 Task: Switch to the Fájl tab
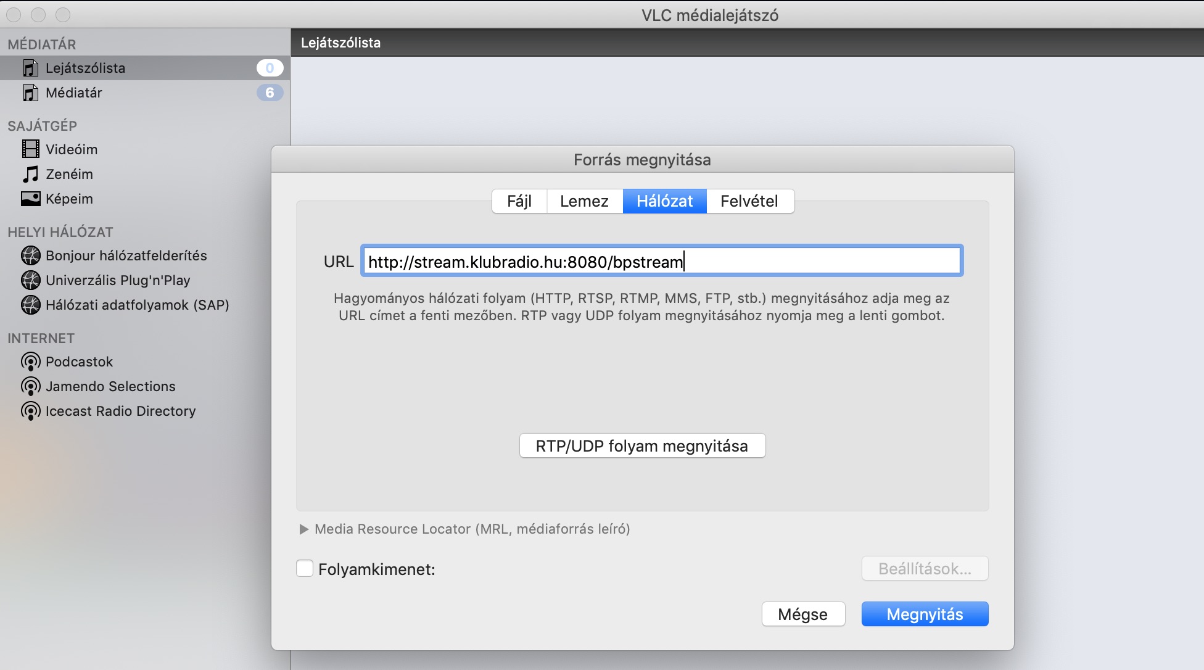(x=519, y=201)
